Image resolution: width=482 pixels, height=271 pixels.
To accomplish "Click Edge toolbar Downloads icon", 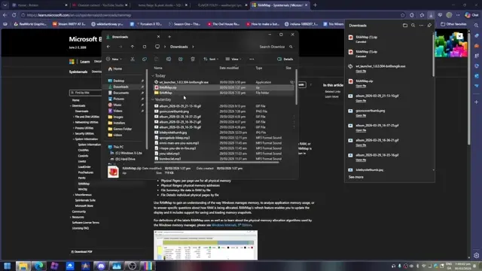I will tap(431, 15).
